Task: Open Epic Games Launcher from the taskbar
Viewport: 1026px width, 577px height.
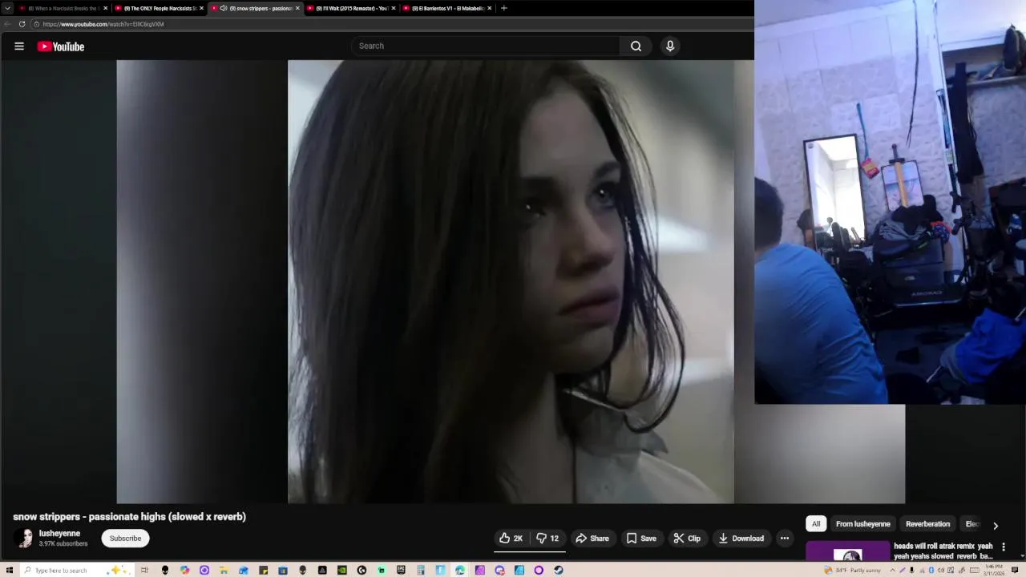Action: 401,571
